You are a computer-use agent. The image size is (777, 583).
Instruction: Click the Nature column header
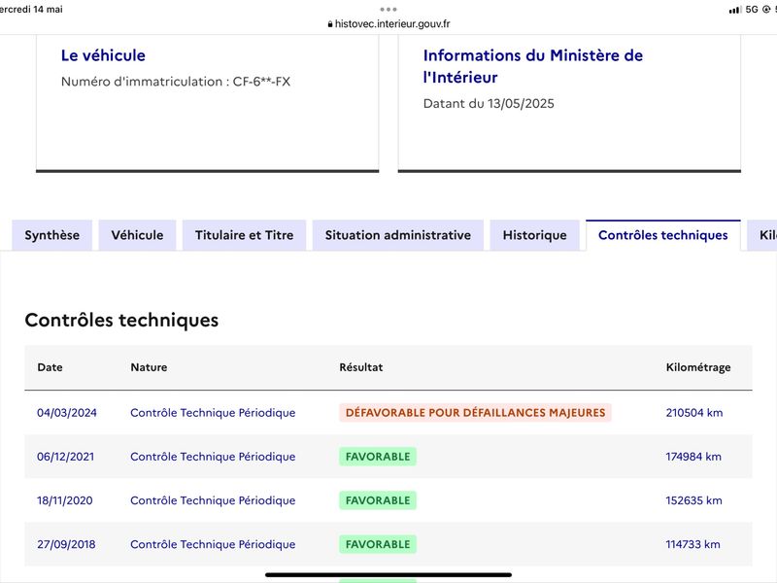click(x=149, y=367)
